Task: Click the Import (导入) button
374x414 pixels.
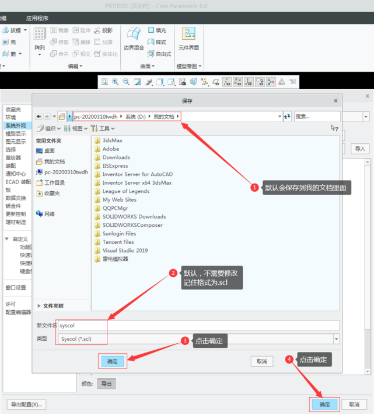Action: [360, 149]
